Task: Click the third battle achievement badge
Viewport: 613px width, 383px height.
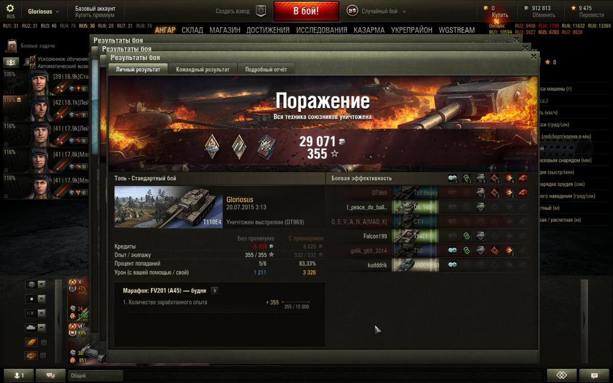Action: coord(266,147)
